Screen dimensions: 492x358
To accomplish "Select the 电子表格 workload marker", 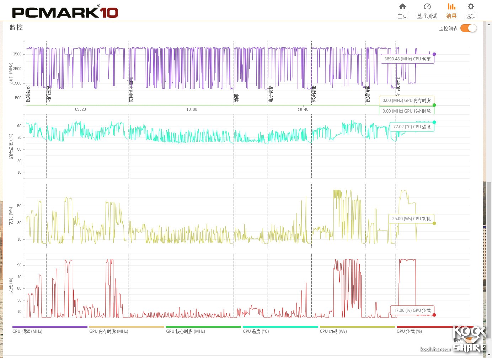I will click(x=271, y=94).
